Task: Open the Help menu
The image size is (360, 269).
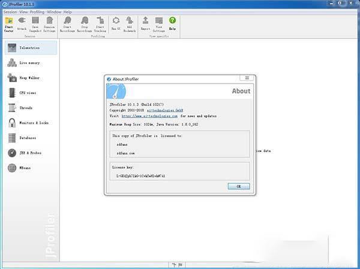Action: tap(67, 12)
